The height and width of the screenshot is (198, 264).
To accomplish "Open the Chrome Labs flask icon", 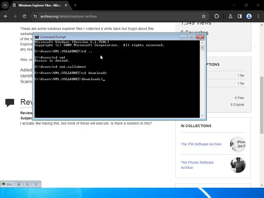I will 230,16.
